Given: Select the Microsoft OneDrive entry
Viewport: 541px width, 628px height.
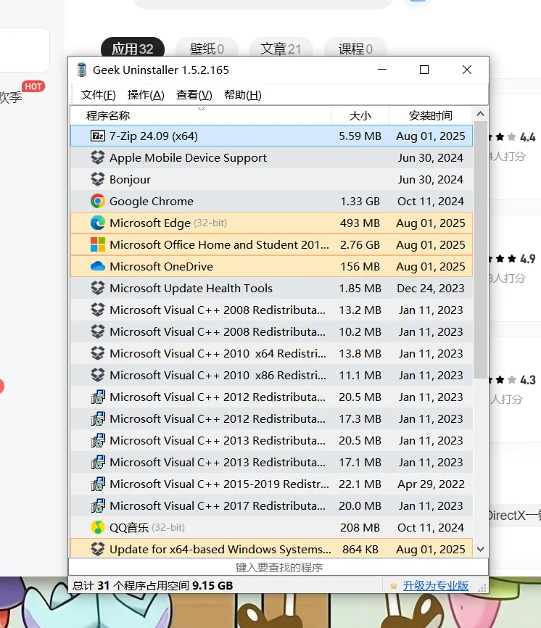Looking at the screenshot, I should point(271,266).
